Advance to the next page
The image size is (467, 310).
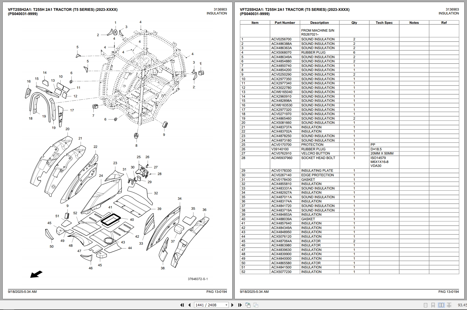(x=232, y=305)
